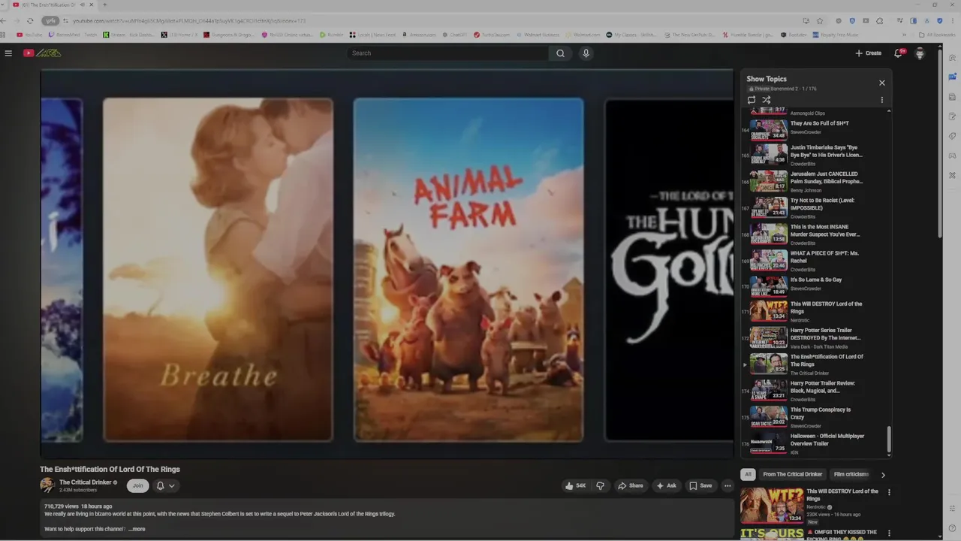
Task: Start voice search with the microphone
Action: pyautogui.click(x=586, y=53)
